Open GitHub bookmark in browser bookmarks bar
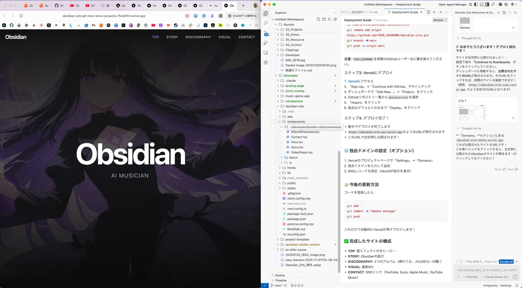The height and width of the screenshot is (288, 522). (x=12, y=25)
